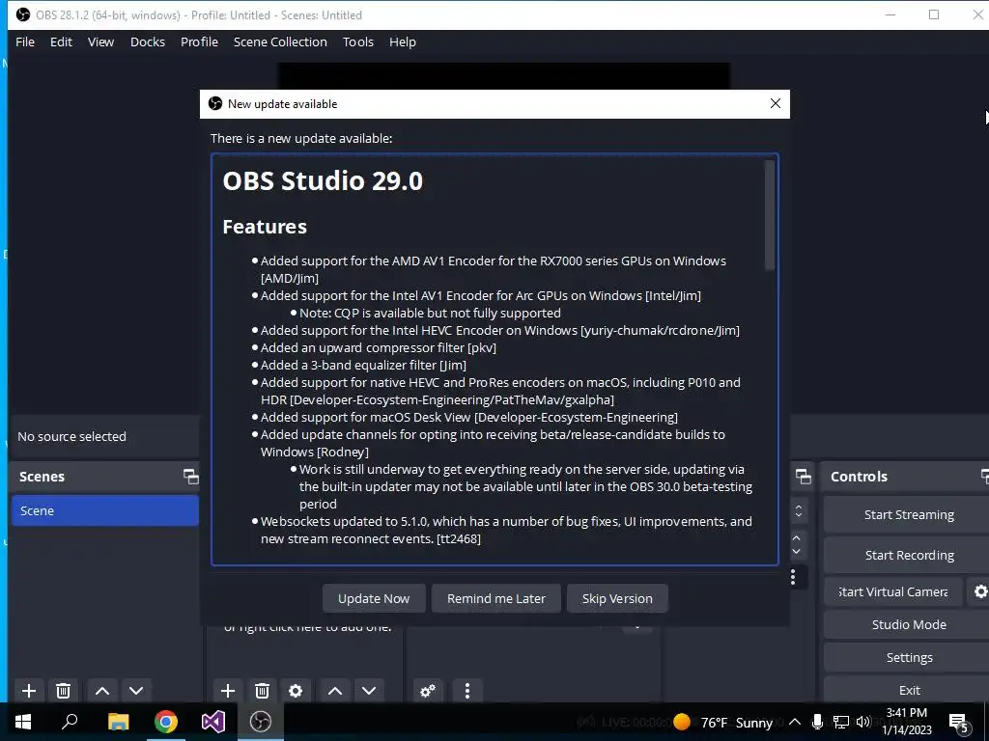Click the 'No source selected' label

[x=71, y=436]
